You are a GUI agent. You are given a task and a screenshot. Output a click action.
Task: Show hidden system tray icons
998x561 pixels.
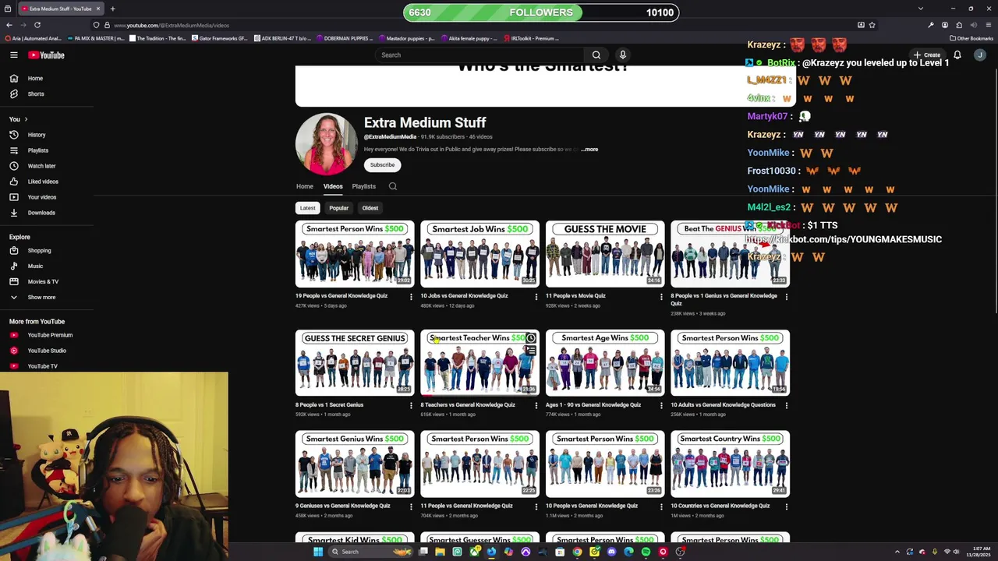(x=897, y=552)
